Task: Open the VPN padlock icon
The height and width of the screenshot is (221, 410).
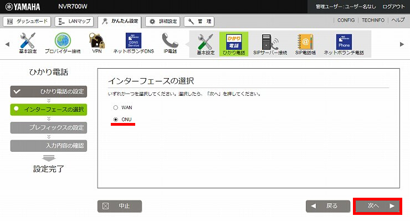Action: coord(97,43)
